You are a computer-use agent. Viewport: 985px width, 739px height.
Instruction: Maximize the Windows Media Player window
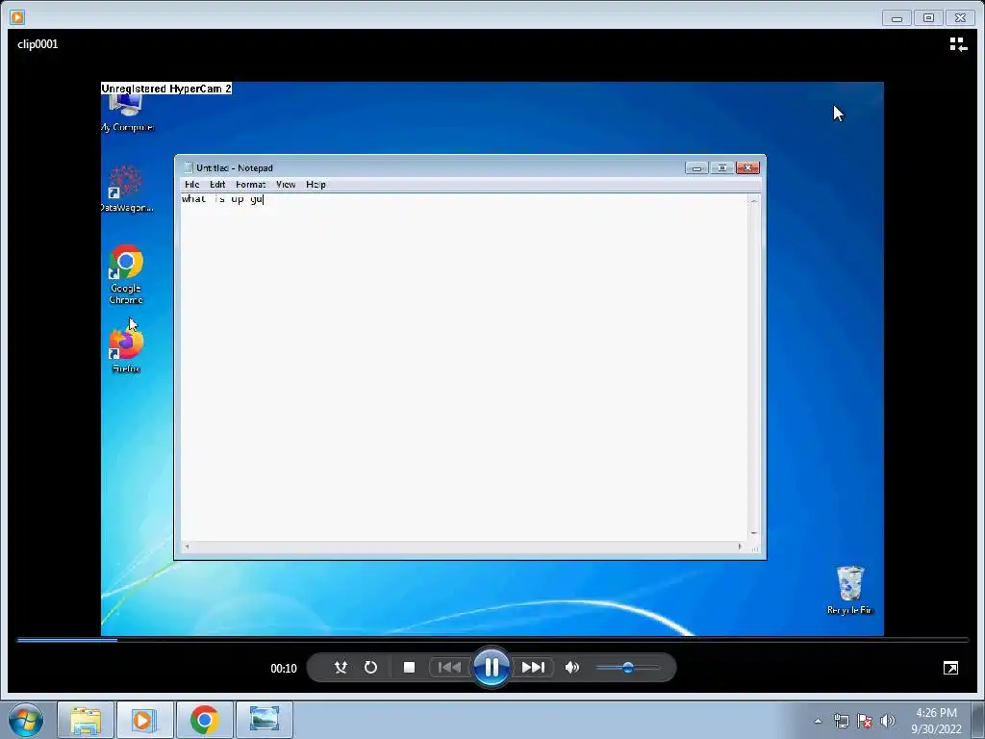coord(928,17)
